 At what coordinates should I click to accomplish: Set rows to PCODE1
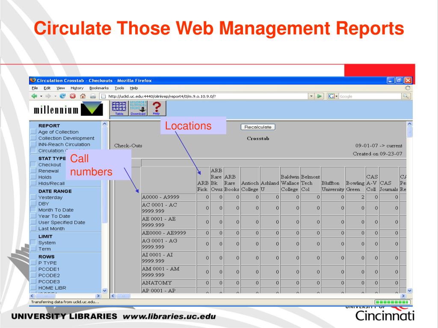(49, 269)
